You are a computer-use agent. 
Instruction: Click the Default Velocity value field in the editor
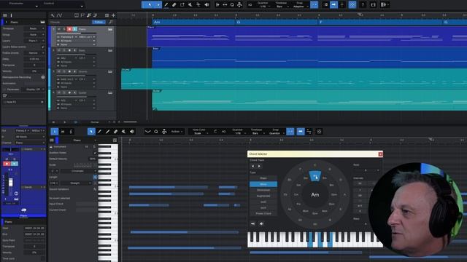(93, 159)
